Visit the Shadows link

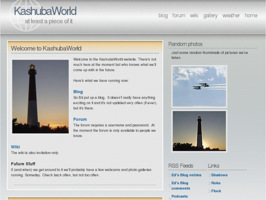[x=219, y=175]
